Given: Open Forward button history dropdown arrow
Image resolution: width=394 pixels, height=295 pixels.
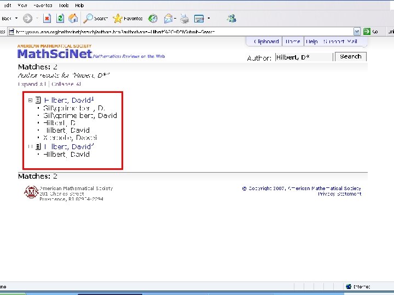Looking at the screenshot, I should 37,19.
